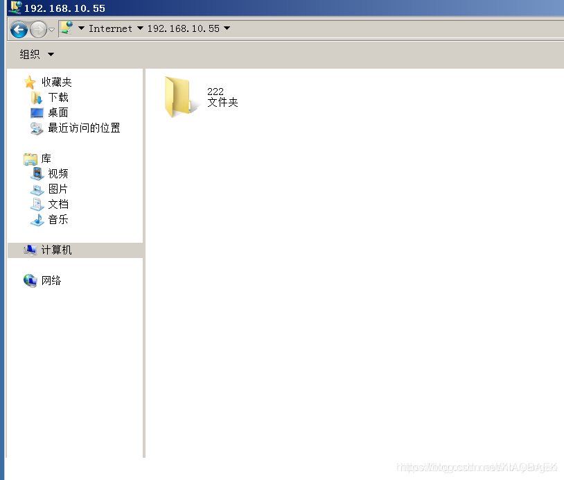Click the 222 folder name

click(x=215, y=92)
